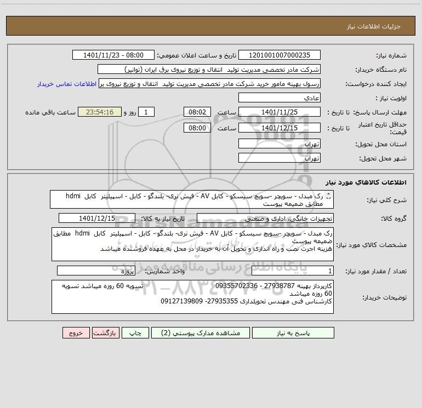Click the حداقل تاریخ اعتبار قیمت label
The width and height of the screenshot is (422, 408).
point(382,128)
